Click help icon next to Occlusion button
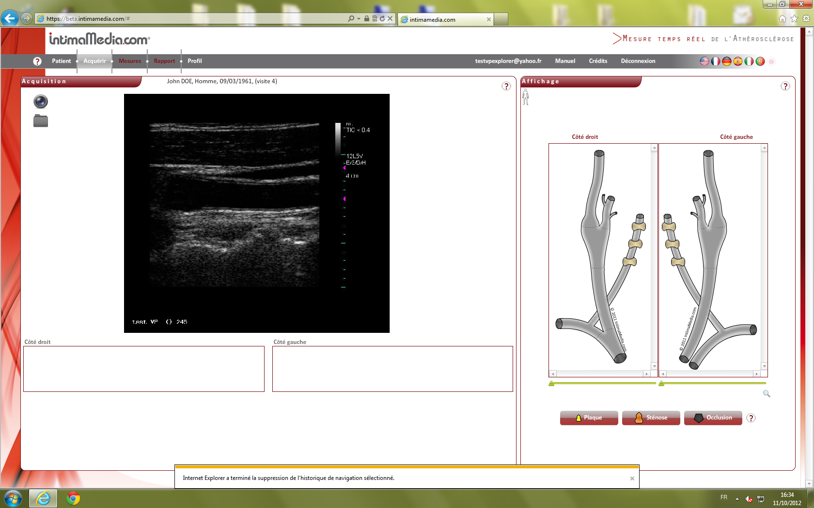 click(x=751, y=418)
